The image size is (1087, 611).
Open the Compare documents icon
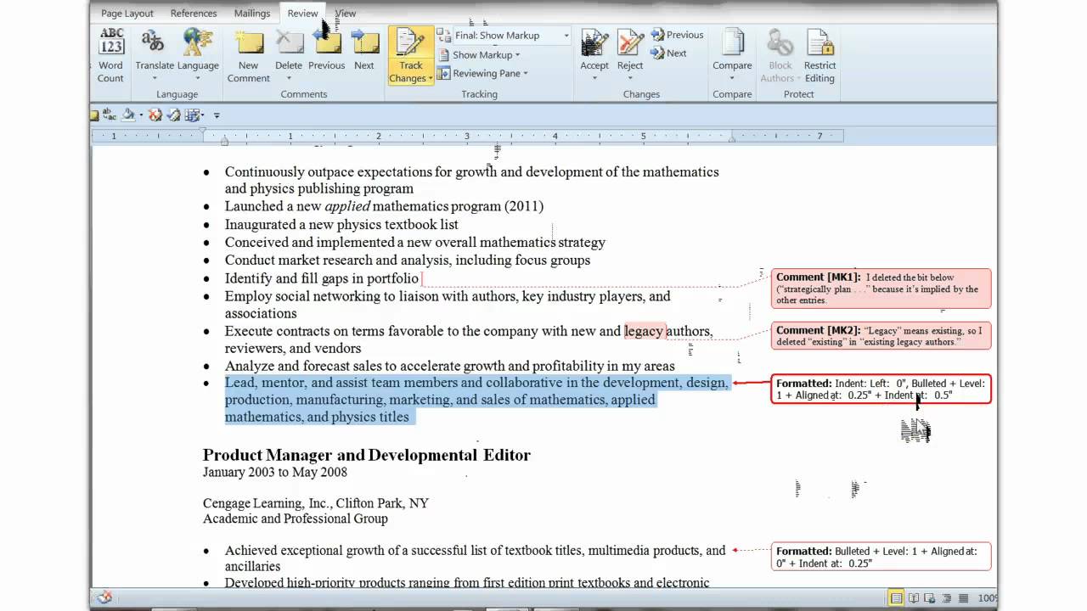[x=732, y=43]
